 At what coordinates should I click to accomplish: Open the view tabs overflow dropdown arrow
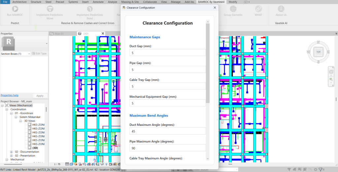336,34
